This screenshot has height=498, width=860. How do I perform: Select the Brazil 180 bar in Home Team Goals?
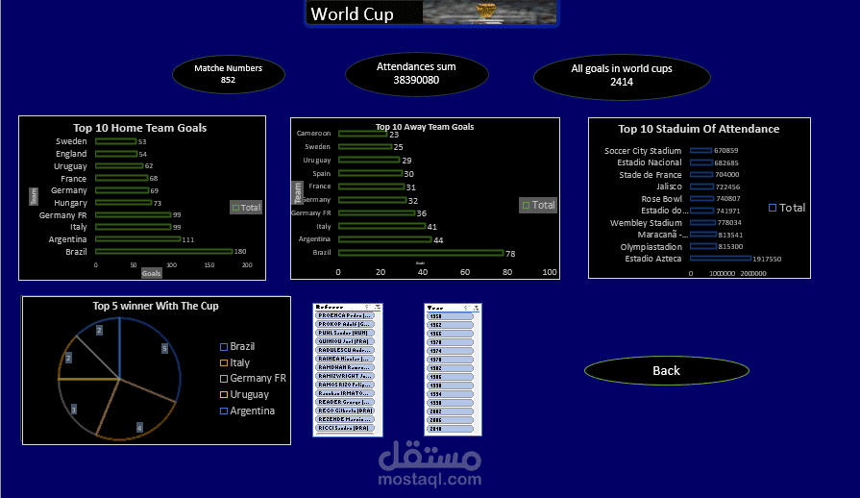tap(164, 251)
